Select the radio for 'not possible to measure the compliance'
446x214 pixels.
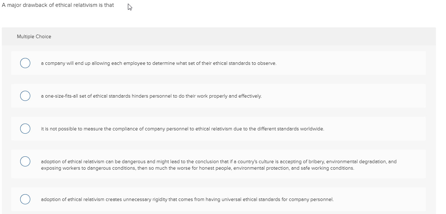pyautogui.click(x=25, y=129)
